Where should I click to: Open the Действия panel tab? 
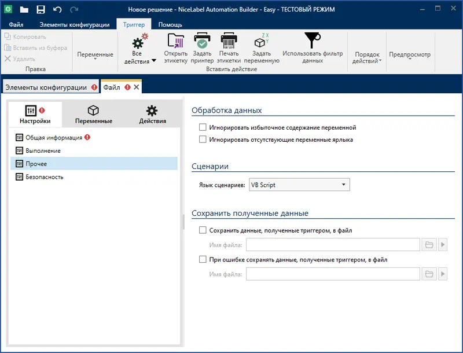[152, 115]
